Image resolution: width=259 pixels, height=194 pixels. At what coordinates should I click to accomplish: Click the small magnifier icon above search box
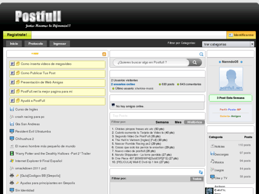[x=201, y=54]
